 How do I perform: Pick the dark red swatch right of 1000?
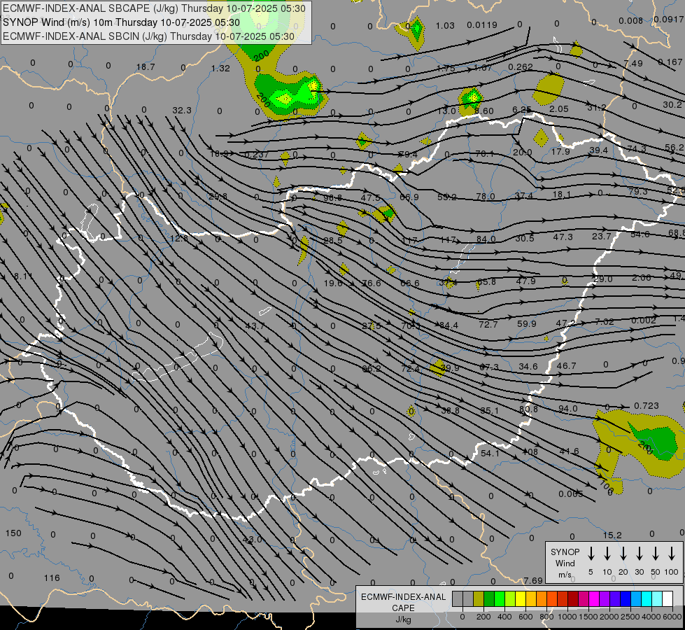[573, 599]
